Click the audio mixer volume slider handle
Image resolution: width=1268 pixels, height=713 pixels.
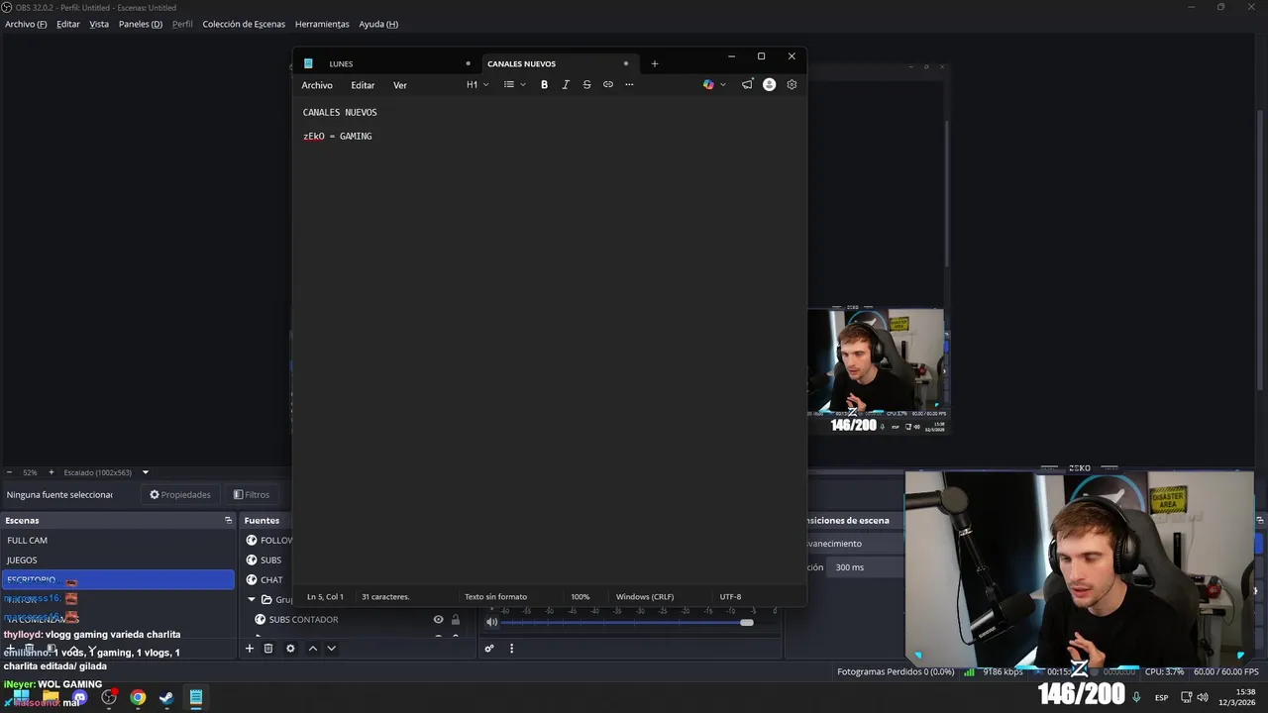(747, 622)
